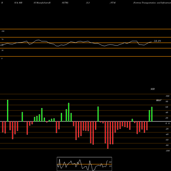Image resolution: width=171 pixels, height=171 pixels.
Task: Click the -40 label on the MR axis
Action: point(167,134)
